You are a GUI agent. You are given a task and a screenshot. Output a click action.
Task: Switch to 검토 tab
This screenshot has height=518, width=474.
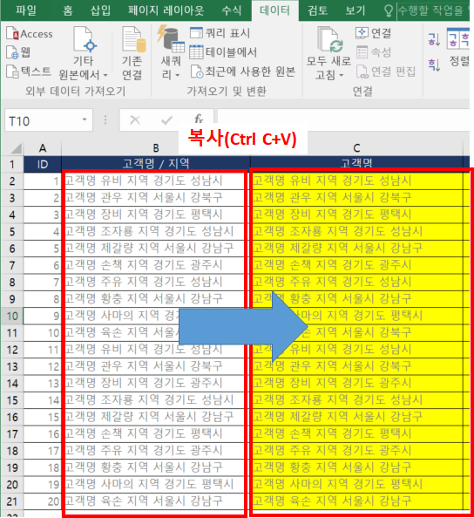317,10
